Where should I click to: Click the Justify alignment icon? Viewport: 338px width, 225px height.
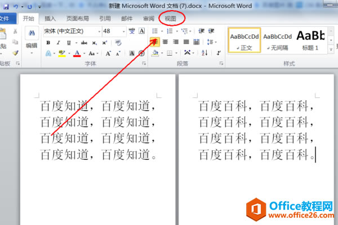[x=186, y=42]
